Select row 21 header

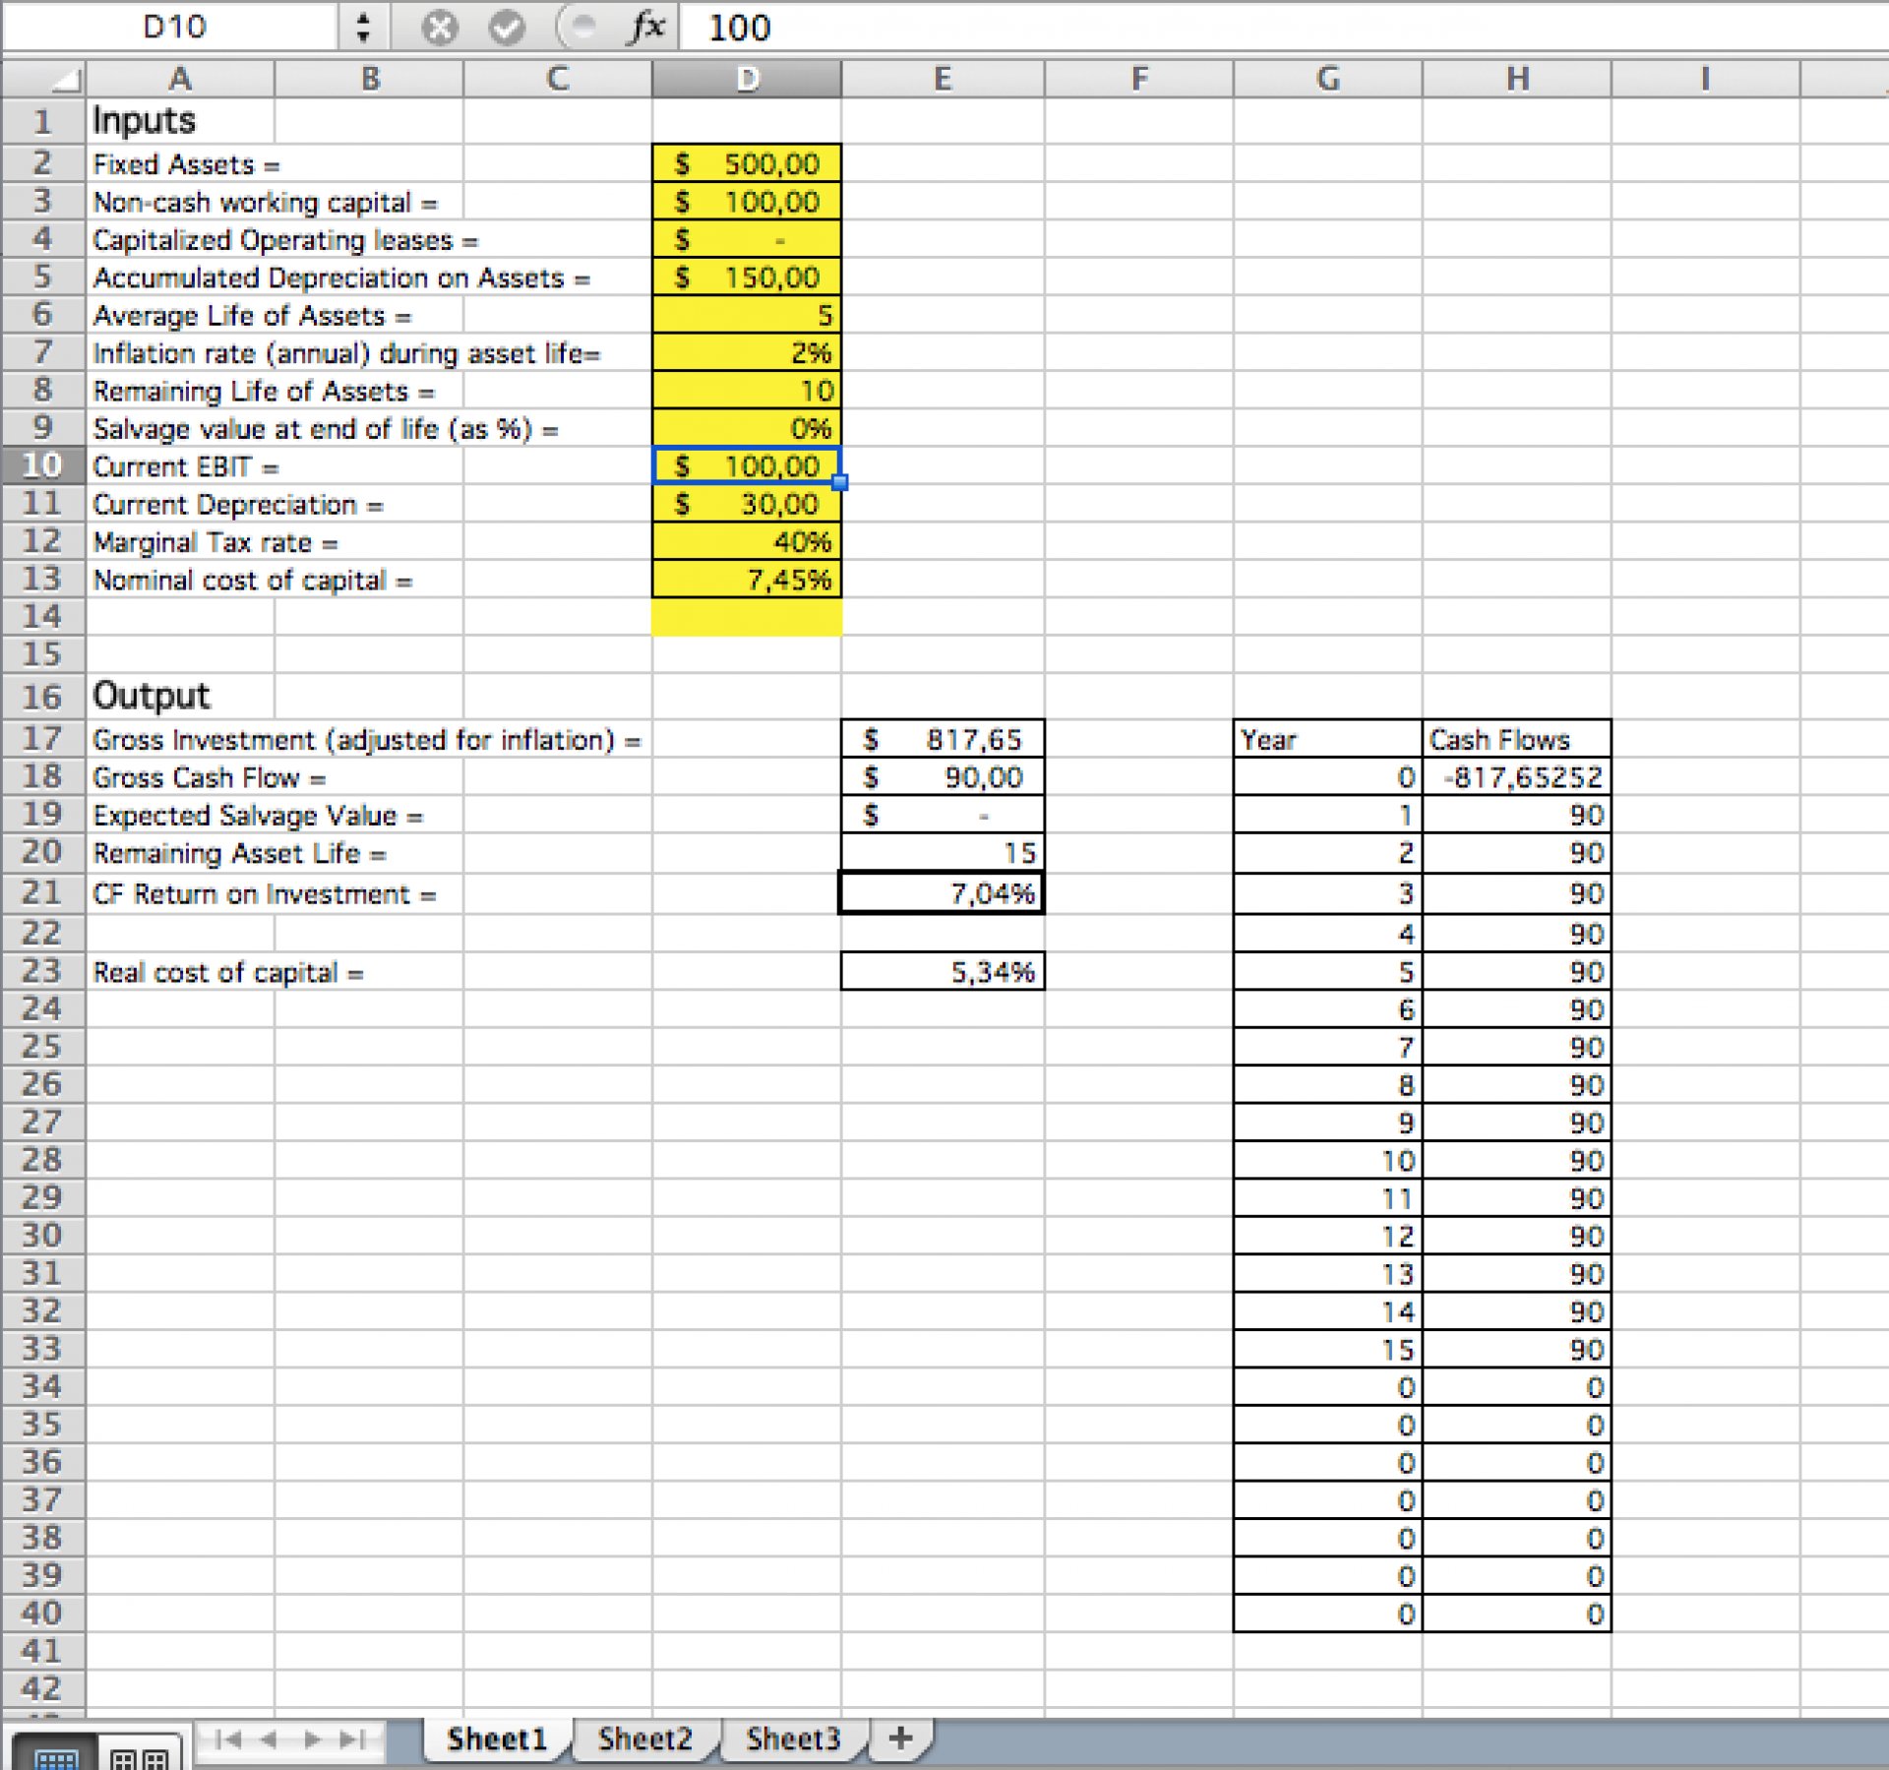43,893
